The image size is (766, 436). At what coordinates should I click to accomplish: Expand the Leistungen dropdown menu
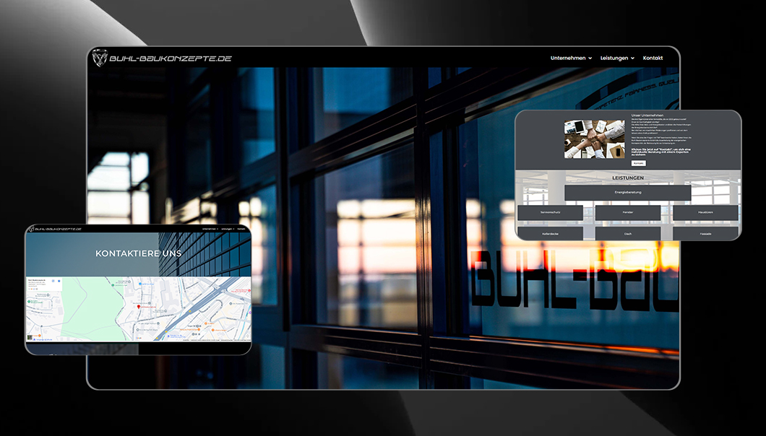617,58
